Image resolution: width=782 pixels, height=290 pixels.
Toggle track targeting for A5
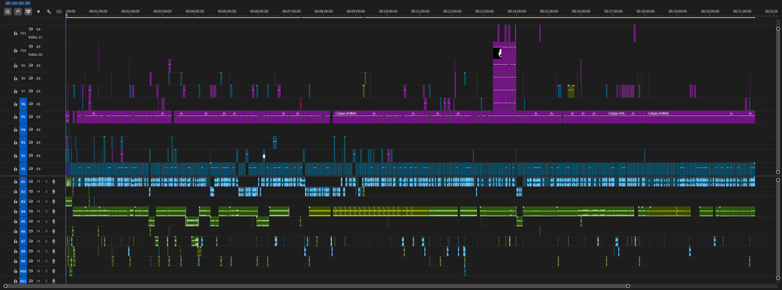coord(23,221)
